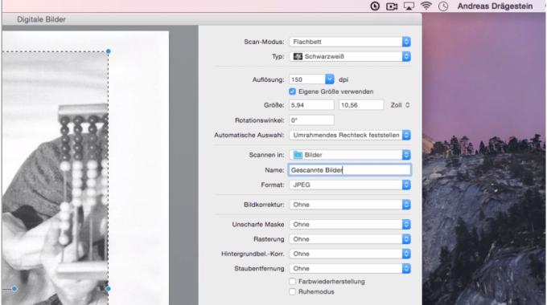Disable Eigene Größe verwenden checkbox
This screenshot has width=547, height=305.
292,91
